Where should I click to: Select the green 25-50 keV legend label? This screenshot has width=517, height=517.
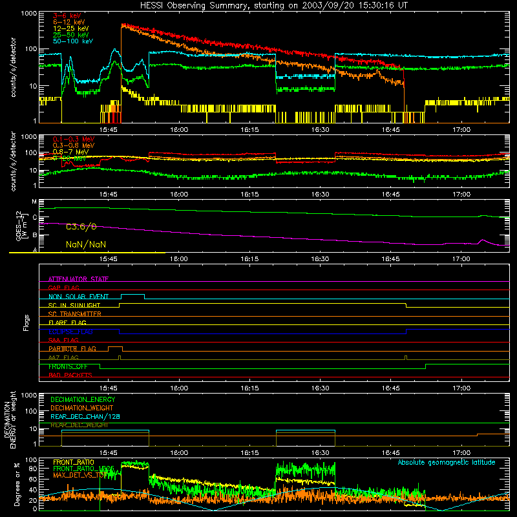tap(70, 35)
